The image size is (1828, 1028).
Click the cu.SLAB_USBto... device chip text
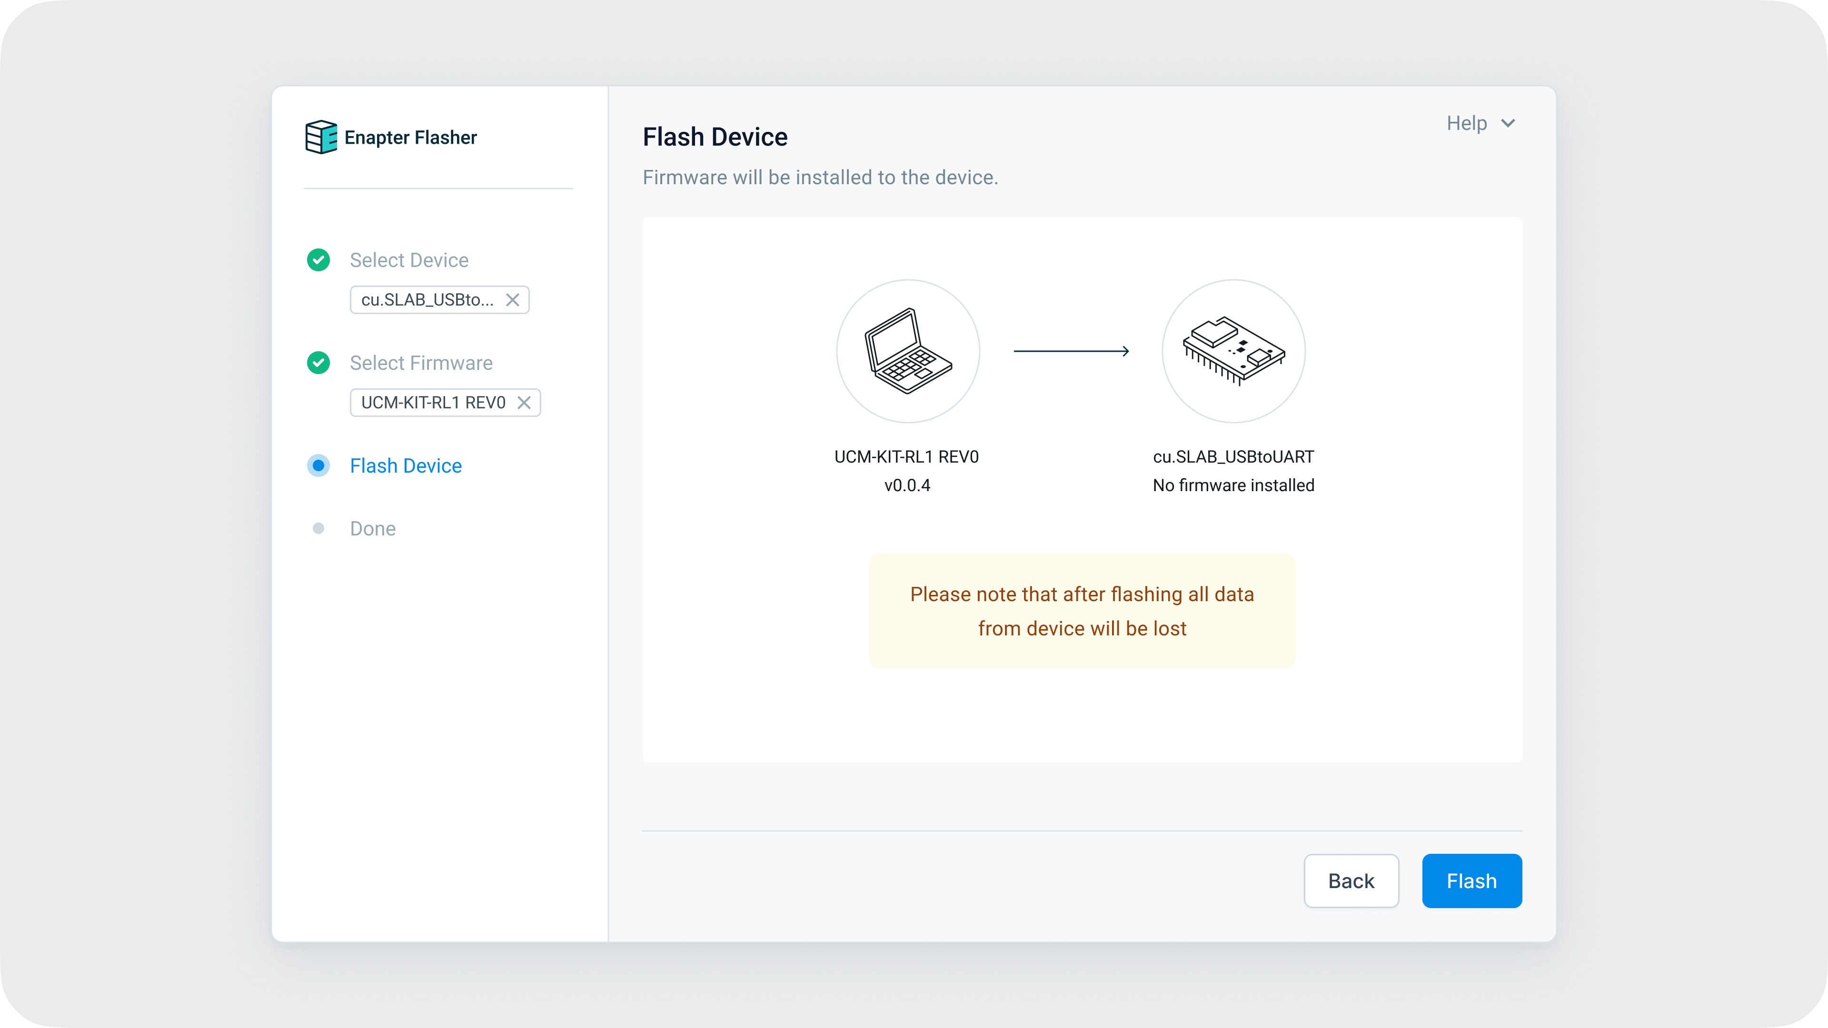(x=427, y=300)
